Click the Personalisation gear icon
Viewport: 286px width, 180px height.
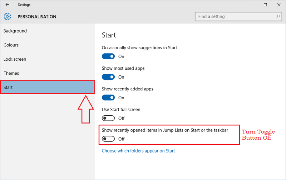pos(7,16)
